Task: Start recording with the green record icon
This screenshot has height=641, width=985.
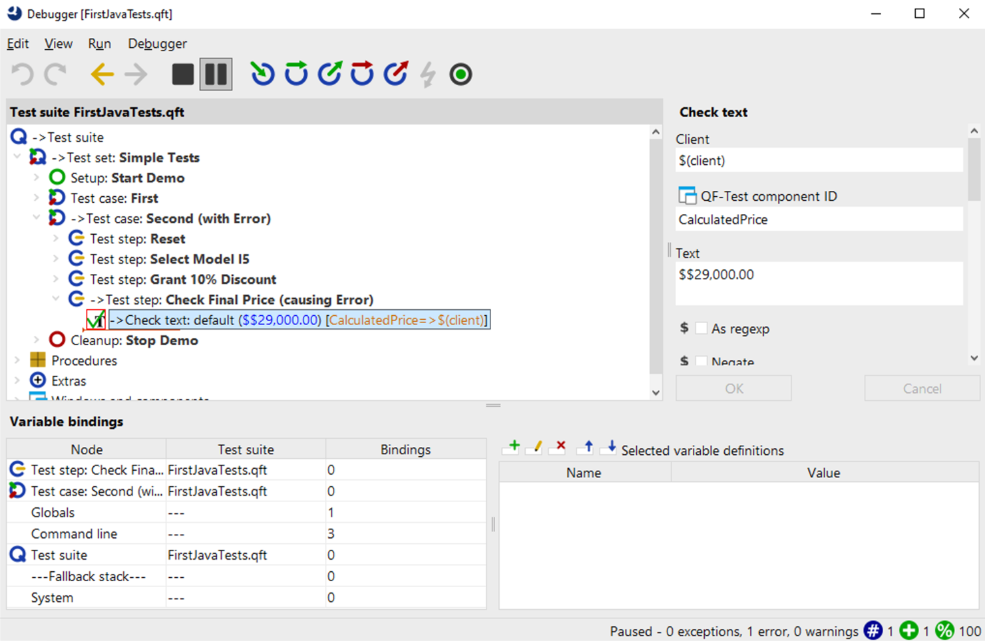Action: pyautogui.click(x=461, y=74)
